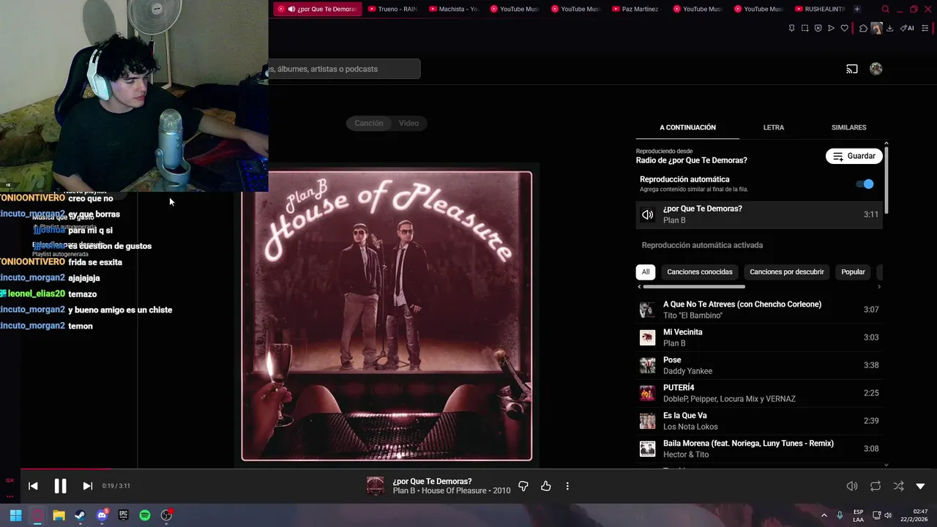937x527 pixels.
Task: Switch to Canción mode
Action: tap(369, 123)
